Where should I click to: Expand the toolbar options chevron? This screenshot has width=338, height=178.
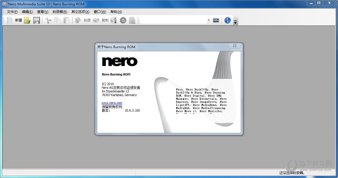click(x=235, y=21)
